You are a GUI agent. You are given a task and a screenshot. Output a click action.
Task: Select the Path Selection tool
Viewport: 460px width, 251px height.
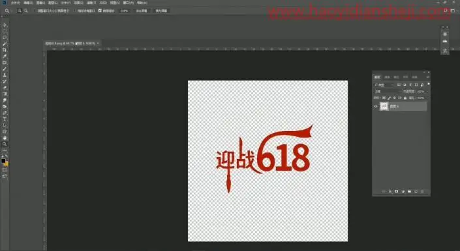[5, 125]
